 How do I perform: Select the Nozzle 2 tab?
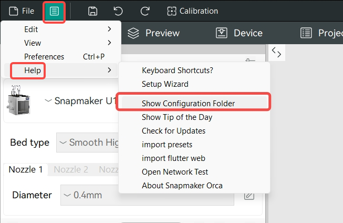(71, 169)
